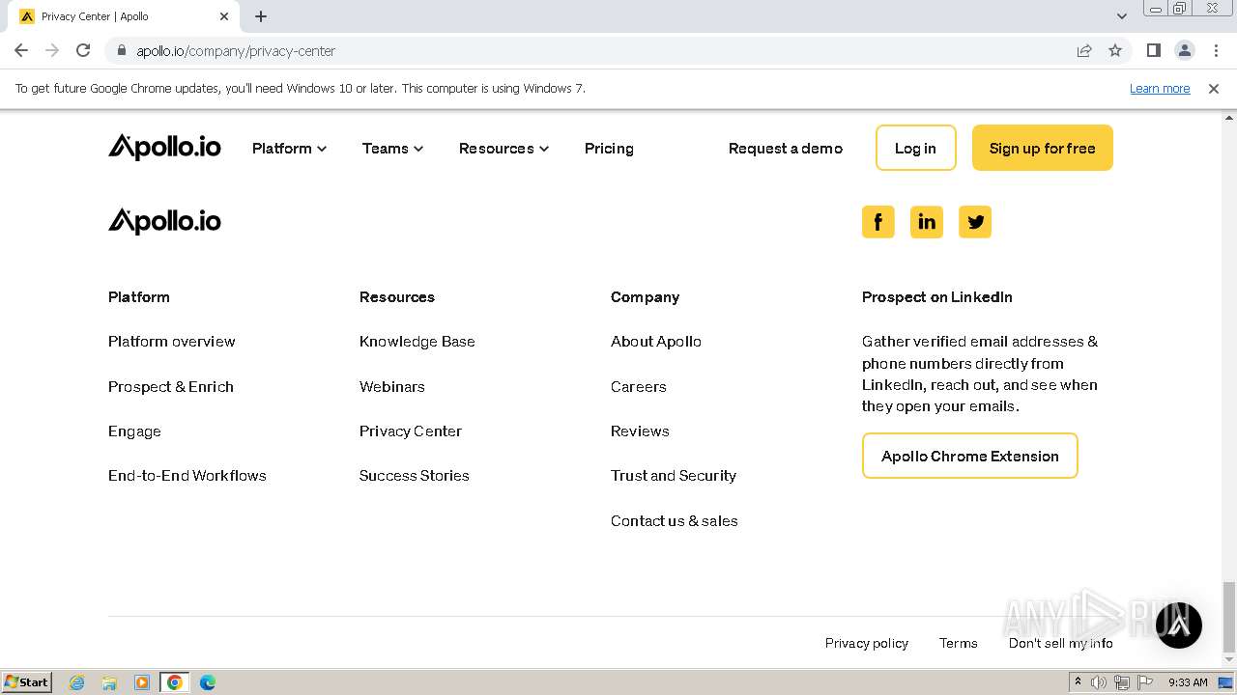This screenshot has height=695, width=1237.
Task: Open the Chrome profile avatar
Action: 1184,50
